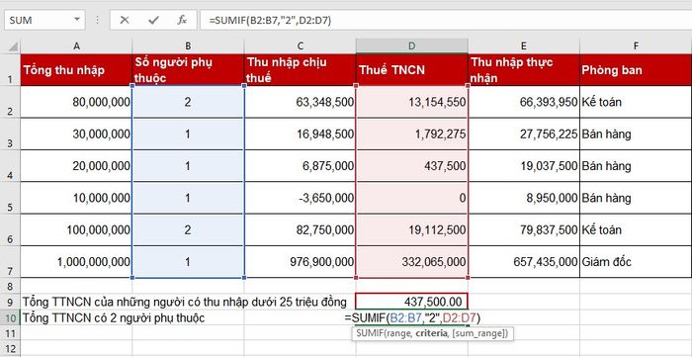
Task: Select column D header
Action: click(x=412, y=45)
